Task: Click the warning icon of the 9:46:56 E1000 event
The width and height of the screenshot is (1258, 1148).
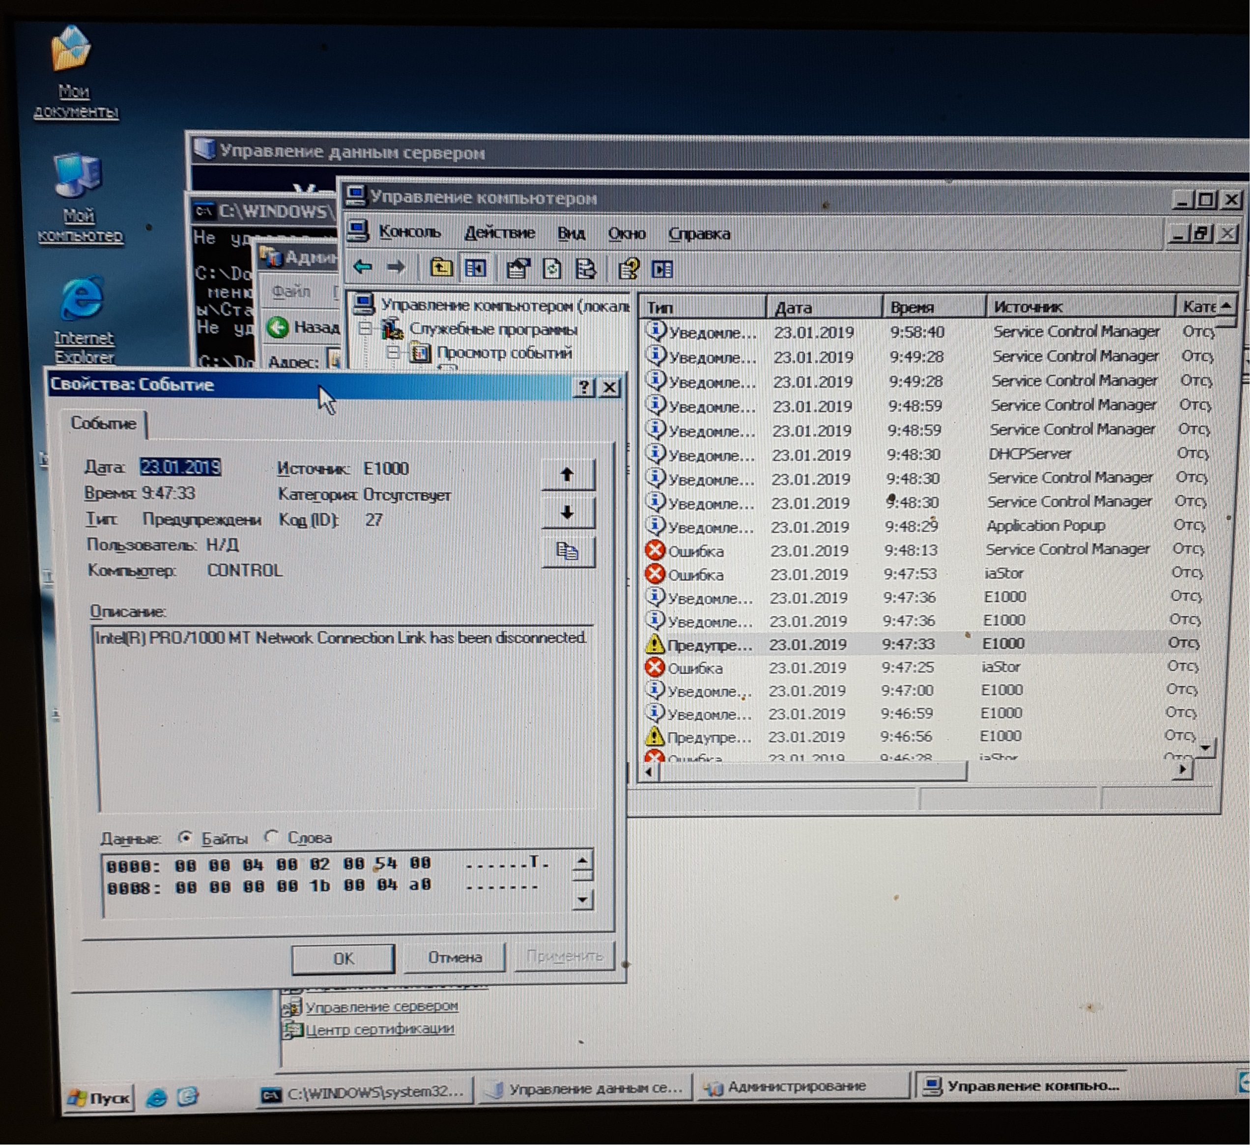Action: (654, 737)
